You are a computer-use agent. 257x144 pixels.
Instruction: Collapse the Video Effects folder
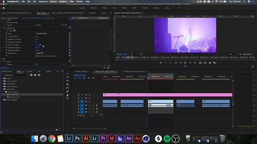(2, 89)
